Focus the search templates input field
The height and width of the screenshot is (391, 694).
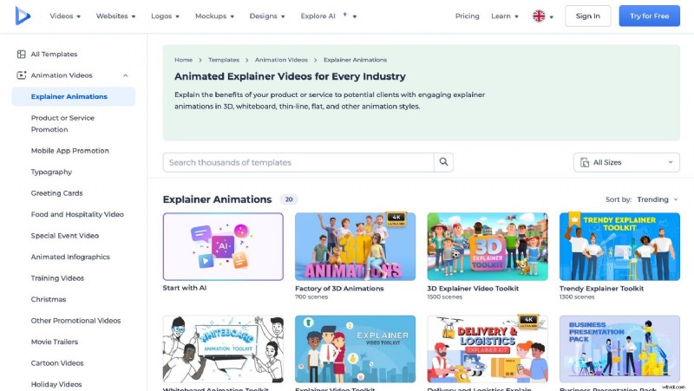[298, 162]
